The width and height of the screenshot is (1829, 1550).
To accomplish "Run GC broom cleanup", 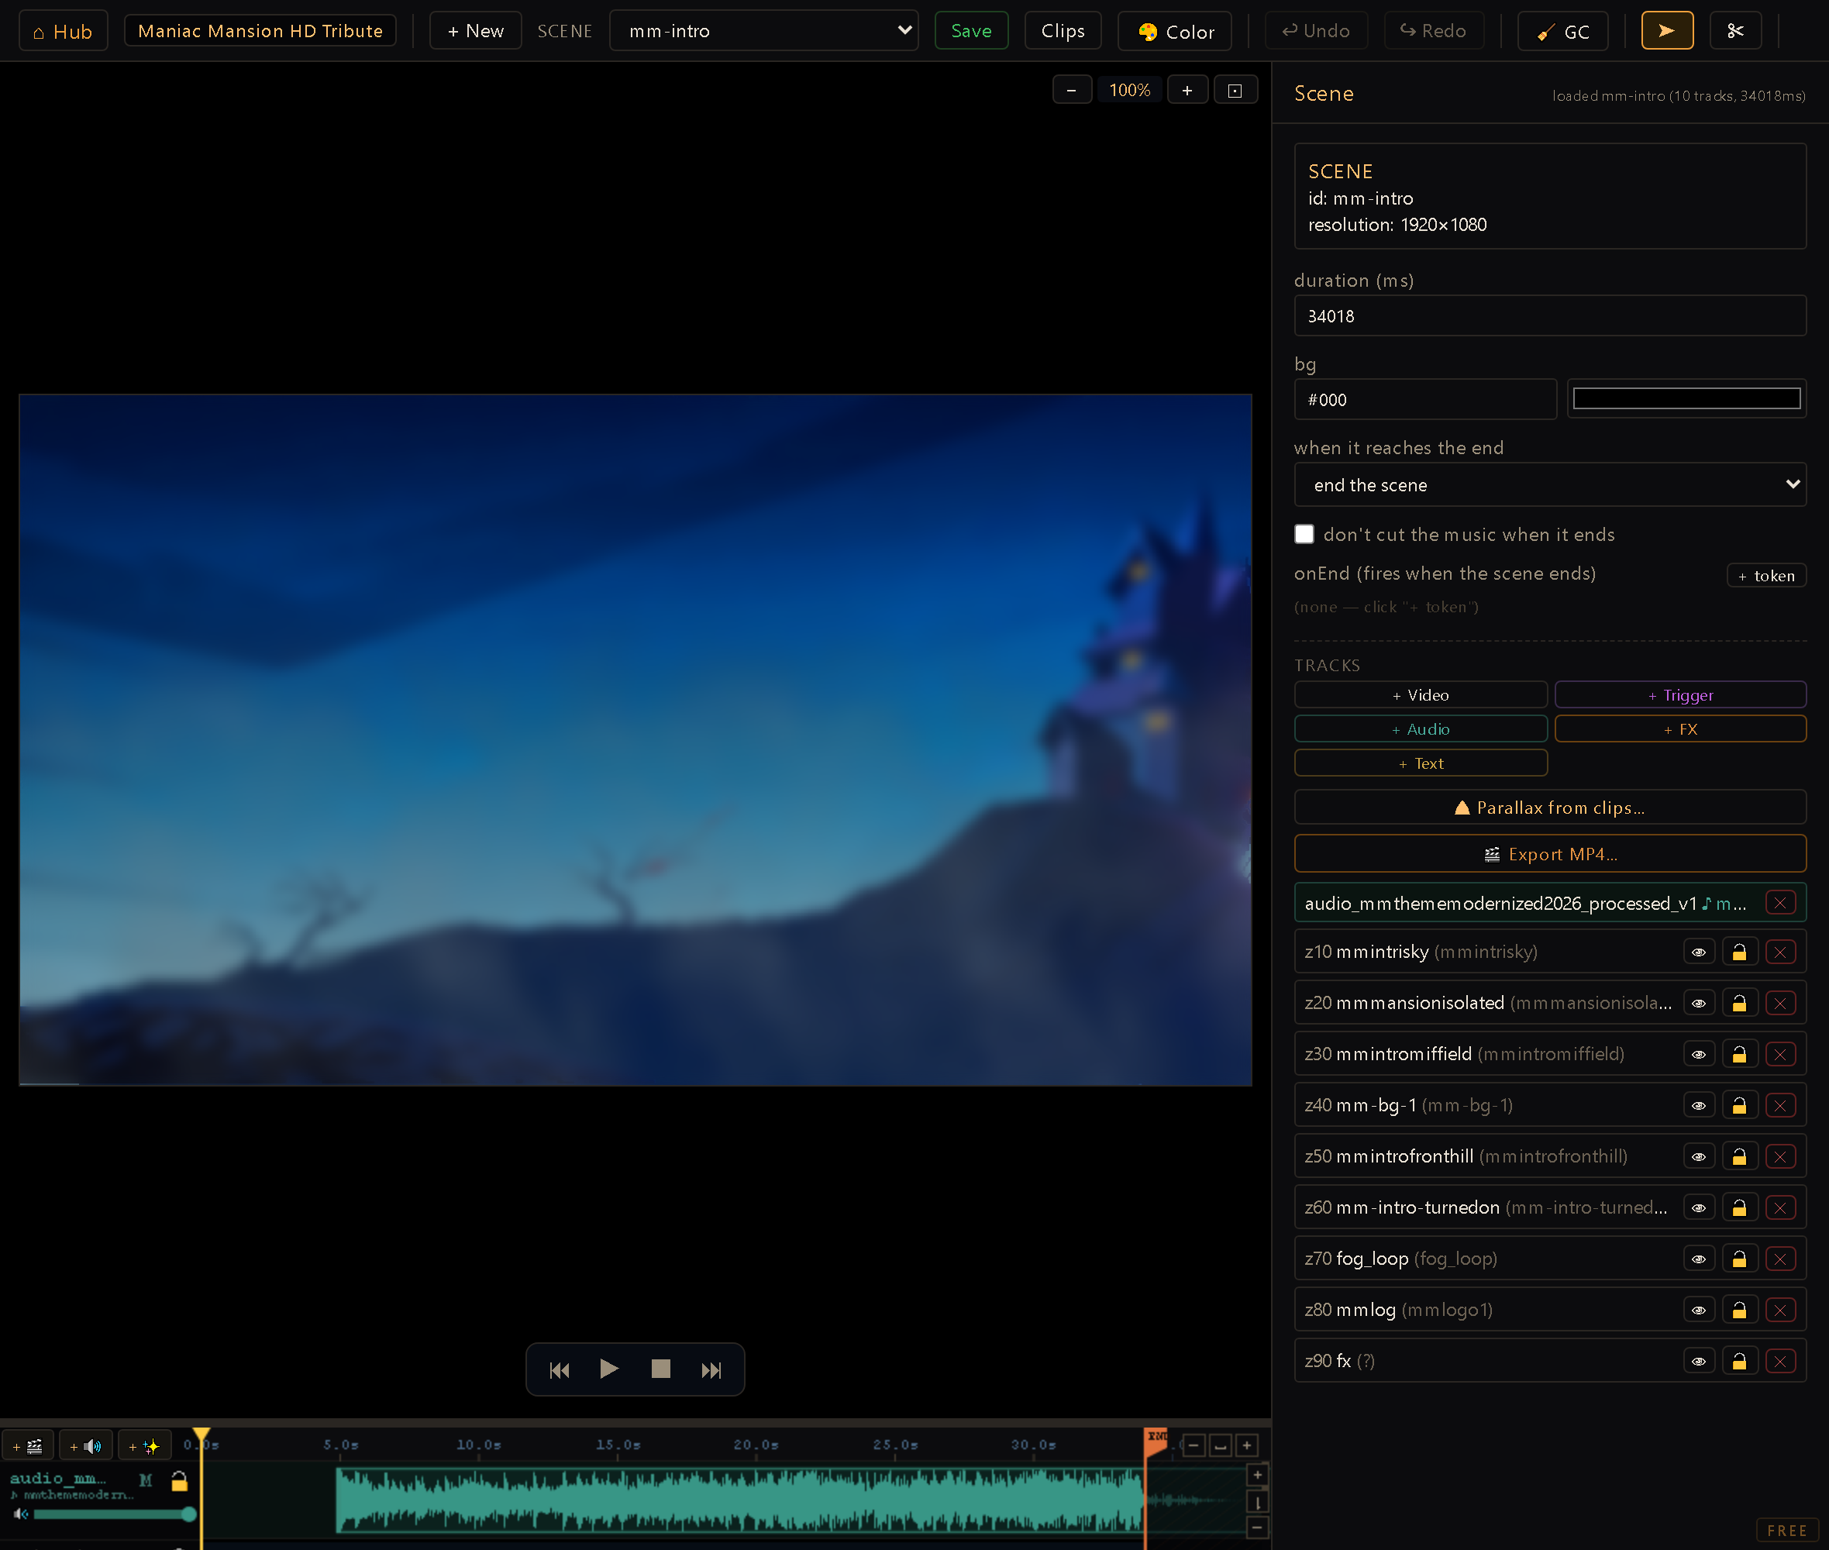I will [1563, 31].
